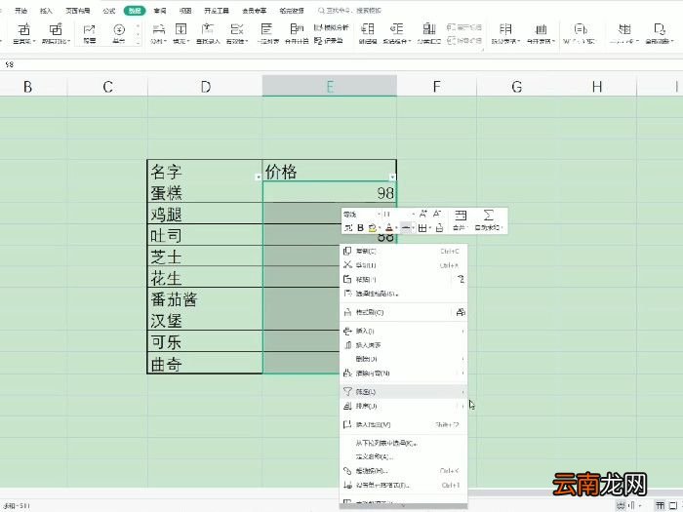The height and width of the screenshot is (512, 683).
Task: Open the filter dropdown on 价格 header
Action: tap(392, 177)
